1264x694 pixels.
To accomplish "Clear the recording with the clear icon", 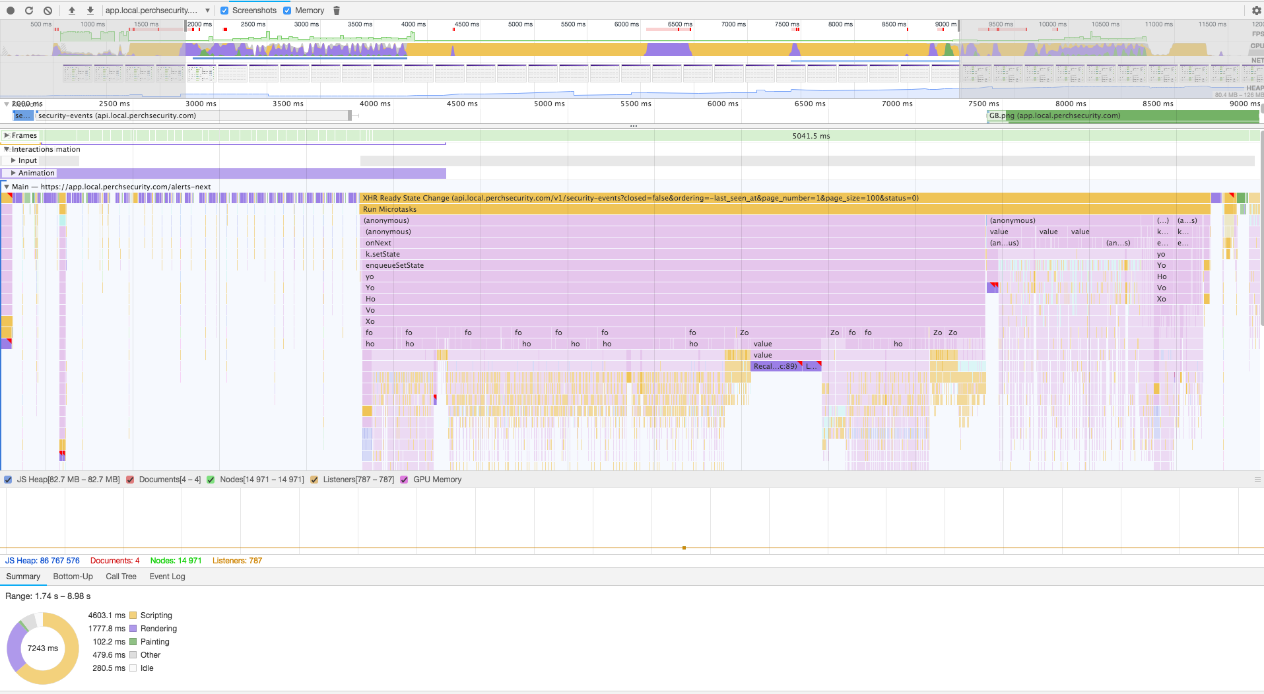I will pyautogui.click(x=48, y=11).
